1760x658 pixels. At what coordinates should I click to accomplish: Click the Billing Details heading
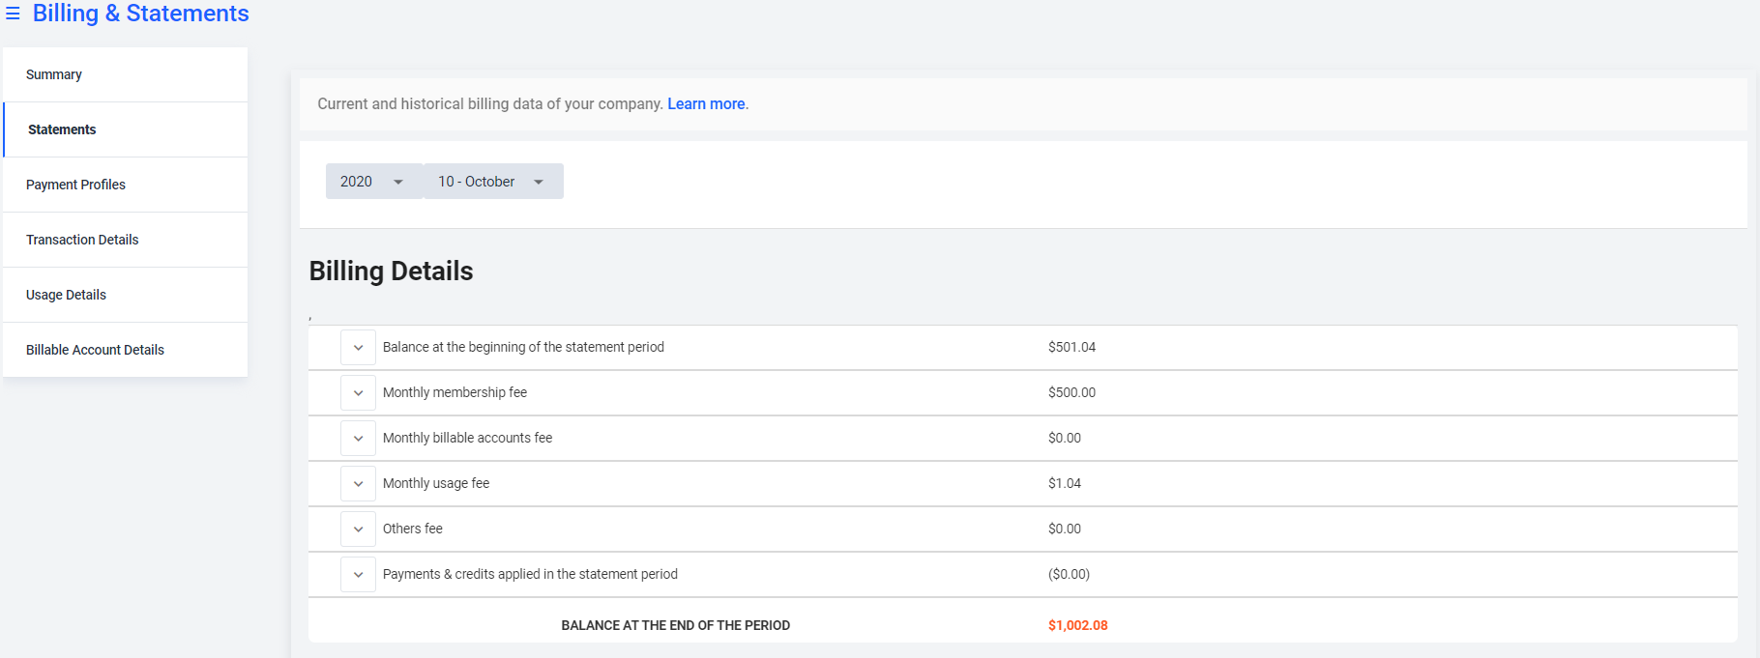pos(391,272)
